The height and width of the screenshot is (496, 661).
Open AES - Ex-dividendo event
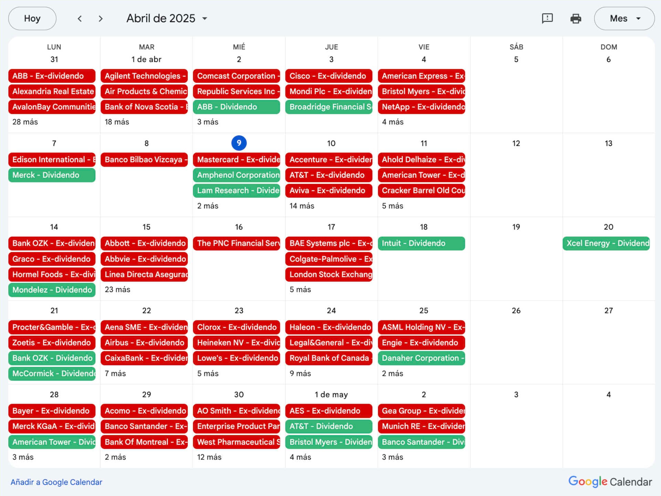[x=329, y=411]
